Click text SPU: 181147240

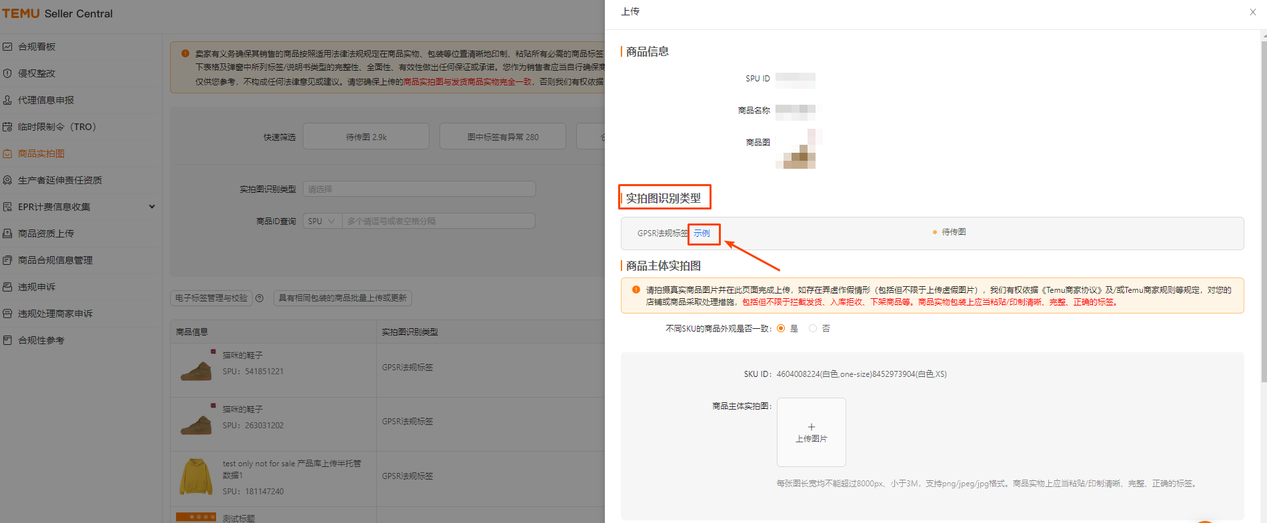(x=253, y=492)
